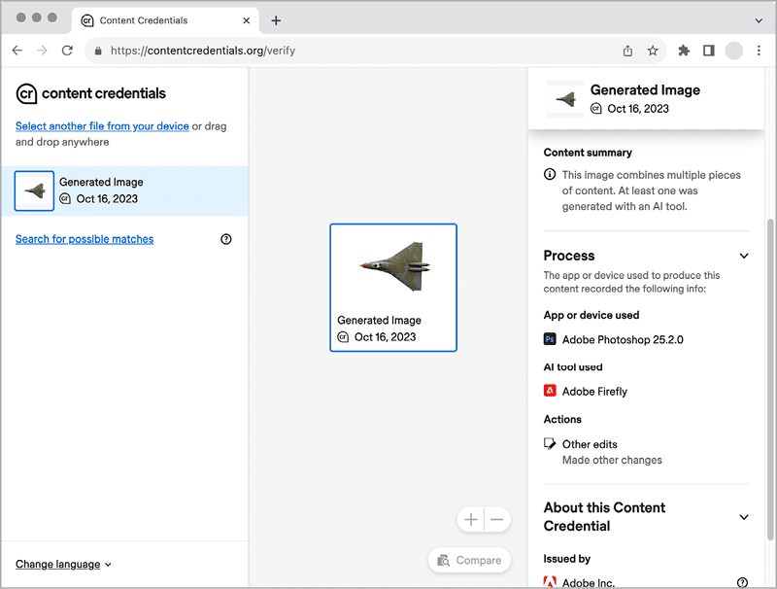Screen dimensions: 777x589
Task: Open the extensions puzzle icon
Action: [684, 51]
